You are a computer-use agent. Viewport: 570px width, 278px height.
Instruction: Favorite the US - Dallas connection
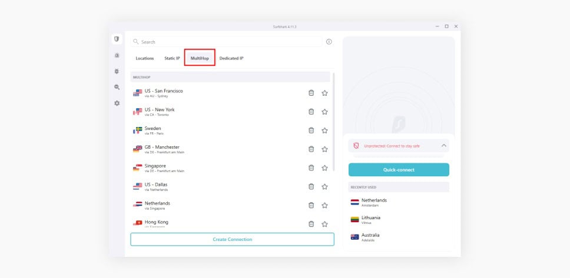324,186
